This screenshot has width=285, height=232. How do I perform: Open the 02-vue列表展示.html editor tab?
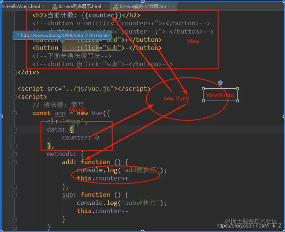pyautogui.click(x=80, y=7)
